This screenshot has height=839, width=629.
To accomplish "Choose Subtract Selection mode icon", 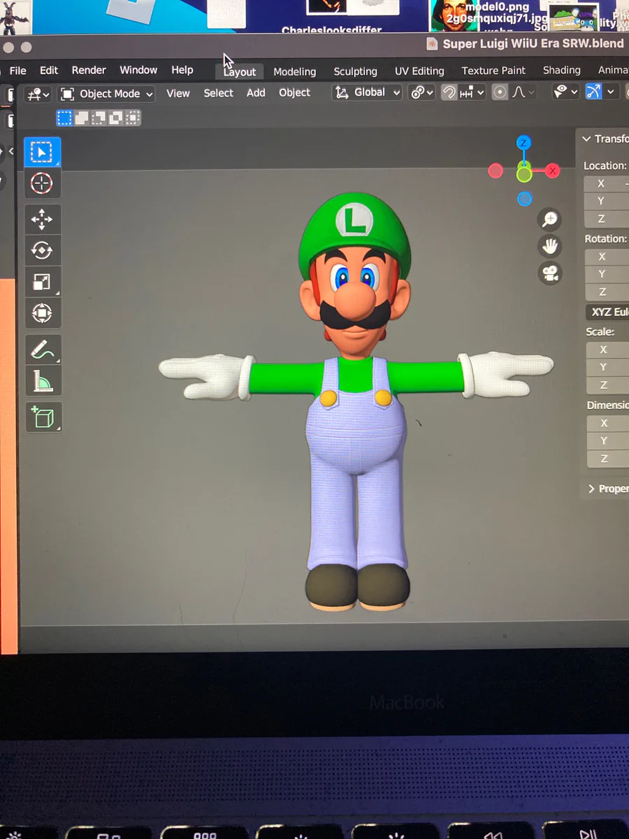I will coord(99,117).
